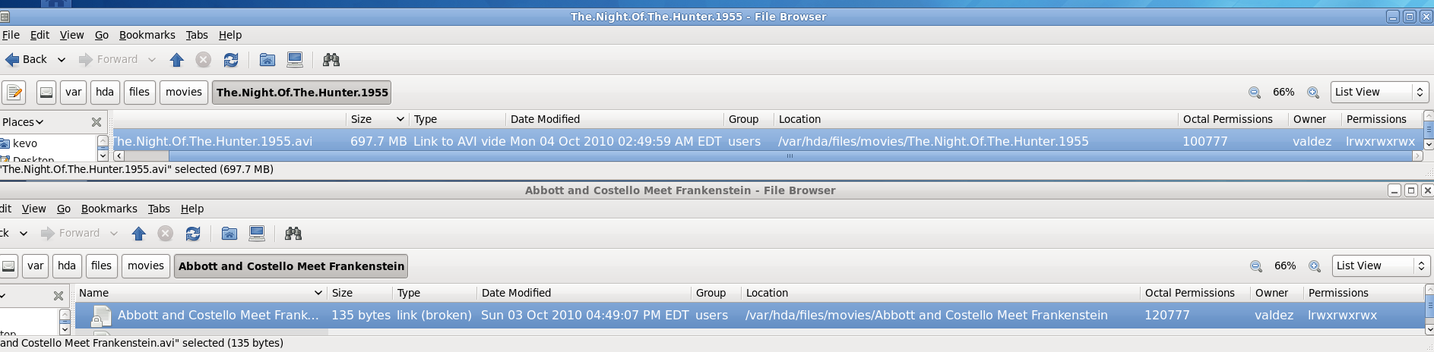The width and height of the screenshot is (1434, 352).
Task: Go to 'var' path button in Abbott window
Action: (35, 266)
